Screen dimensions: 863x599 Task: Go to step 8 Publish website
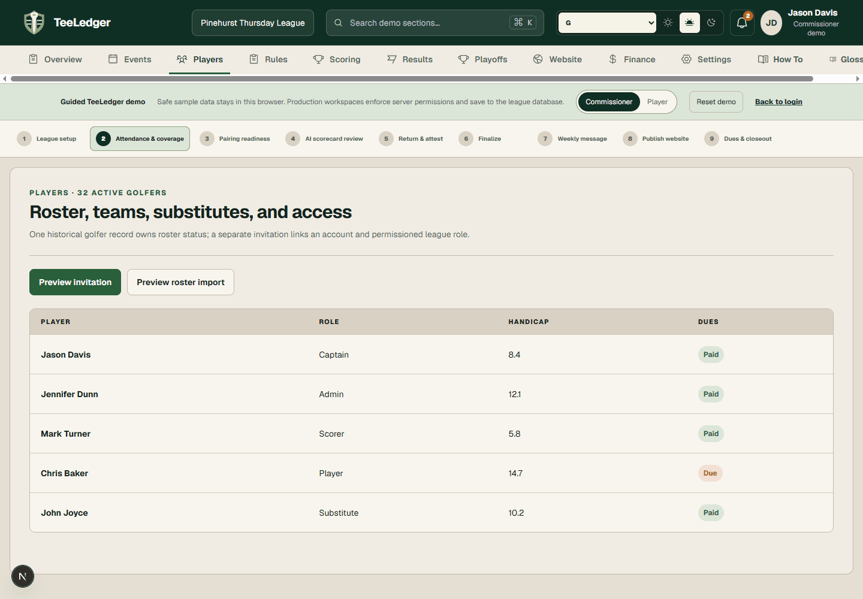click(656, 138)
